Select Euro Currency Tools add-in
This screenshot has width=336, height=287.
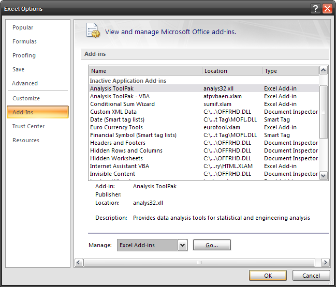pos(204,127)
